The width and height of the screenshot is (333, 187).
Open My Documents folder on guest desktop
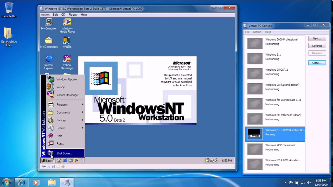(49, 42)
